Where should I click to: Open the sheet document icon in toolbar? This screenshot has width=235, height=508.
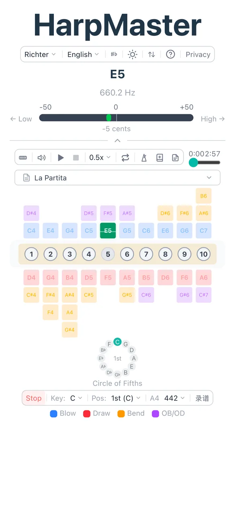click(175, 157)
